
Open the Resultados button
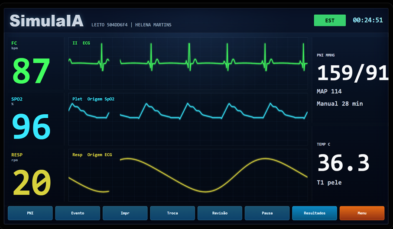(315, 213)
